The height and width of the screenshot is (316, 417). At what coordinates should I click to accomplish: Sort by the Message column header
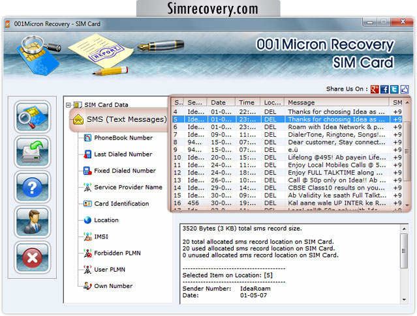(x=337, y=102)
